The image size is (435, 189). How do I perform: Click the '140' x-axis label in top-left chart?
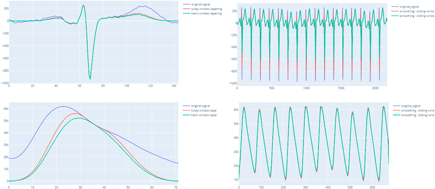click(173, 86)
